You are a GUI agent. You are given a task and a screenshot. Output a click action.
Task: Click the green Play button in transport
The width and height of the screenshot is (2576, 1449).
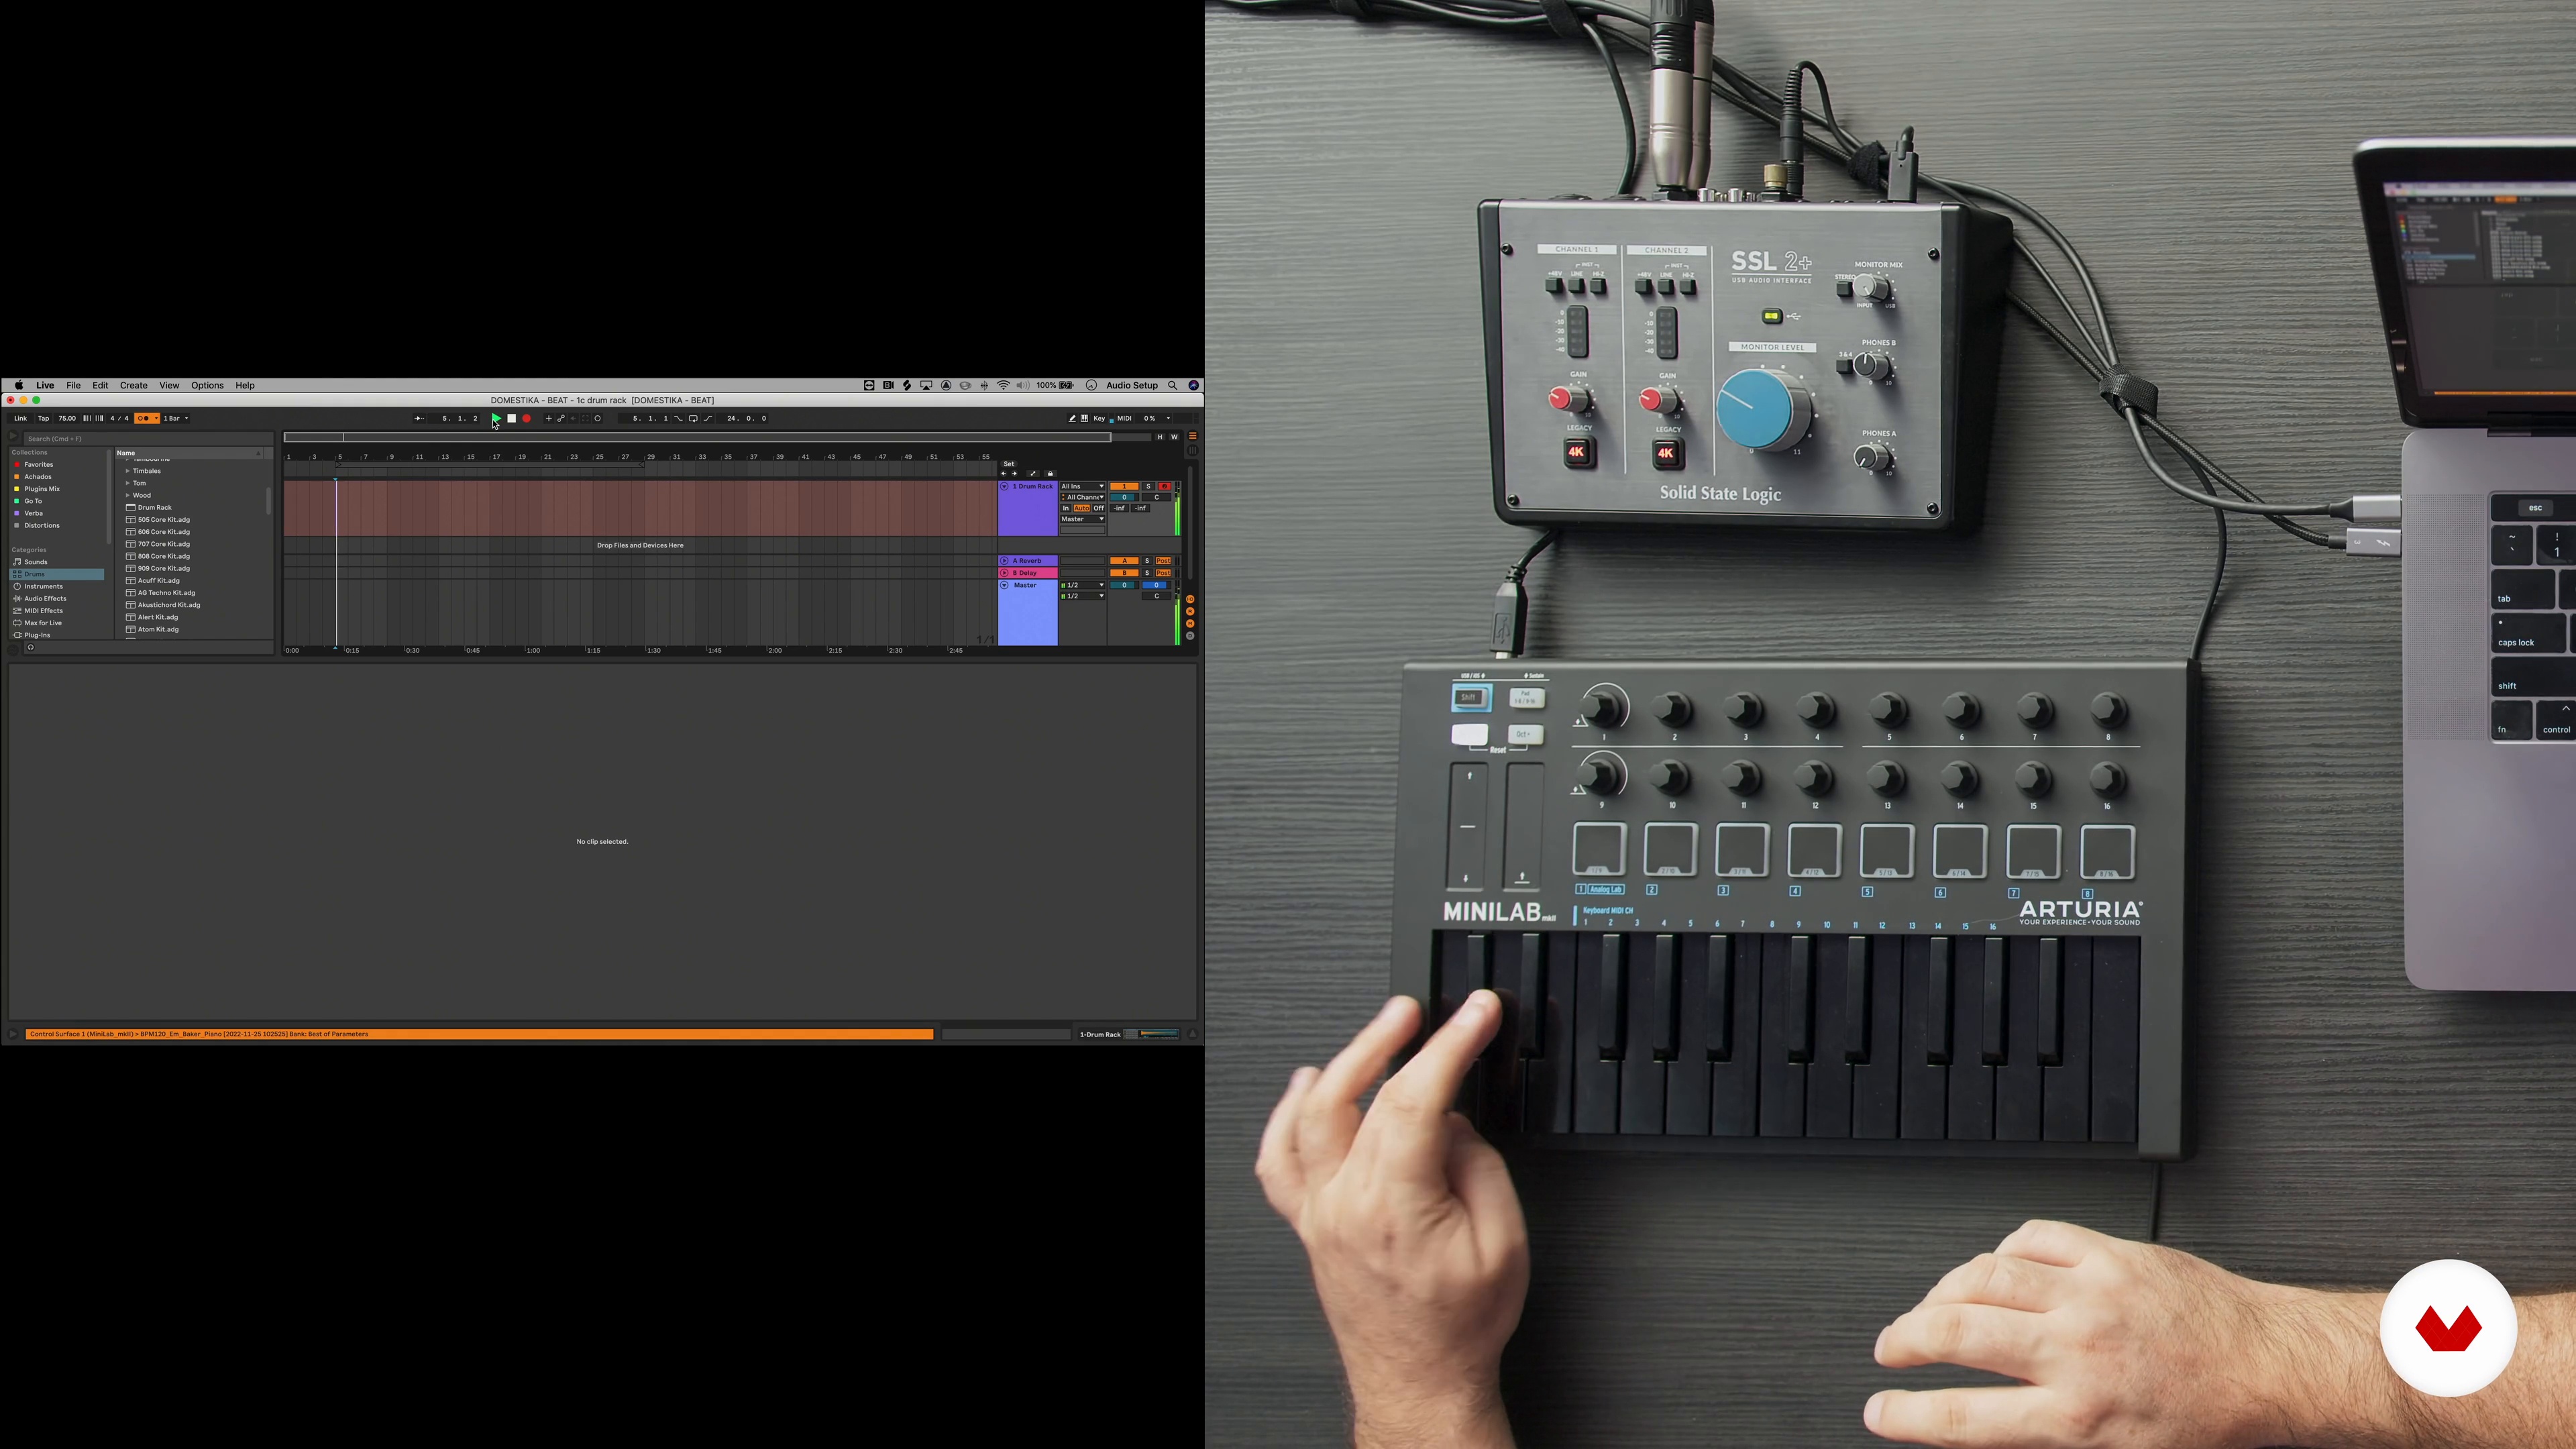pyautogui.click(x=496, y=418)
